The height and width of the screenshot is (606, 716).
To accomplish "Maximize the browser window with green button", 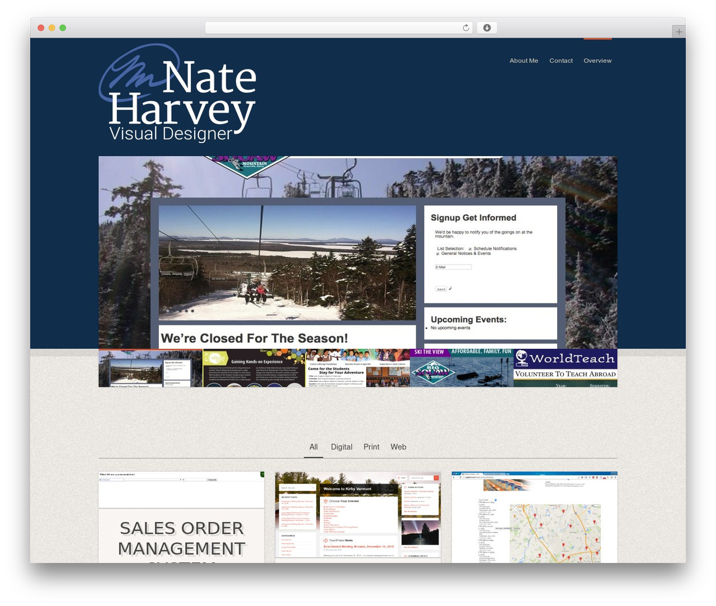I will point(63,28).
